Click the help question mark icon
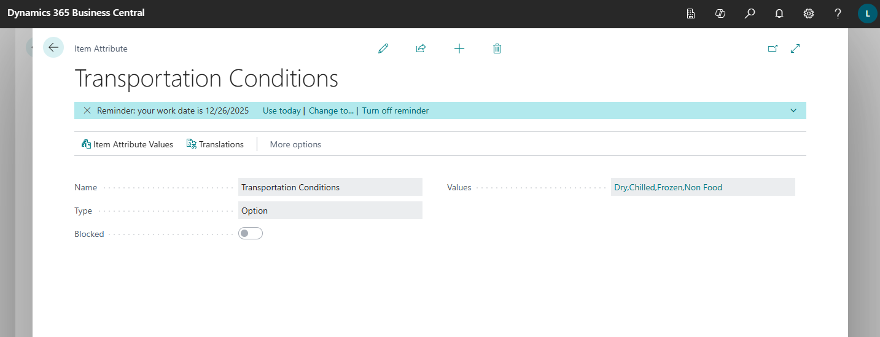This screenshot has height=337, width=880. point(838,14)
